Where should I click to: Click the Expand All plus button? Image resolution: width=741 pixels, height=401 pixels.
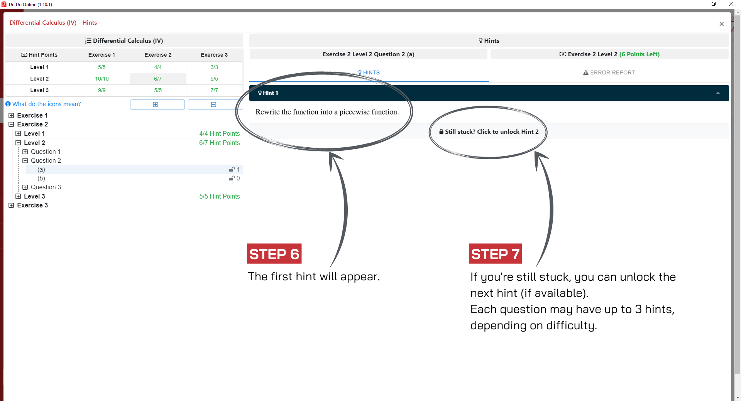(157, 104)
